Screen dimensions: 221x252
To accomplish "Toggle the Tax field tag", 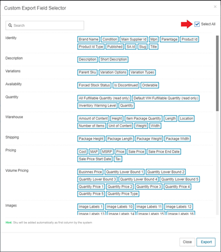I will click(118, 159).
